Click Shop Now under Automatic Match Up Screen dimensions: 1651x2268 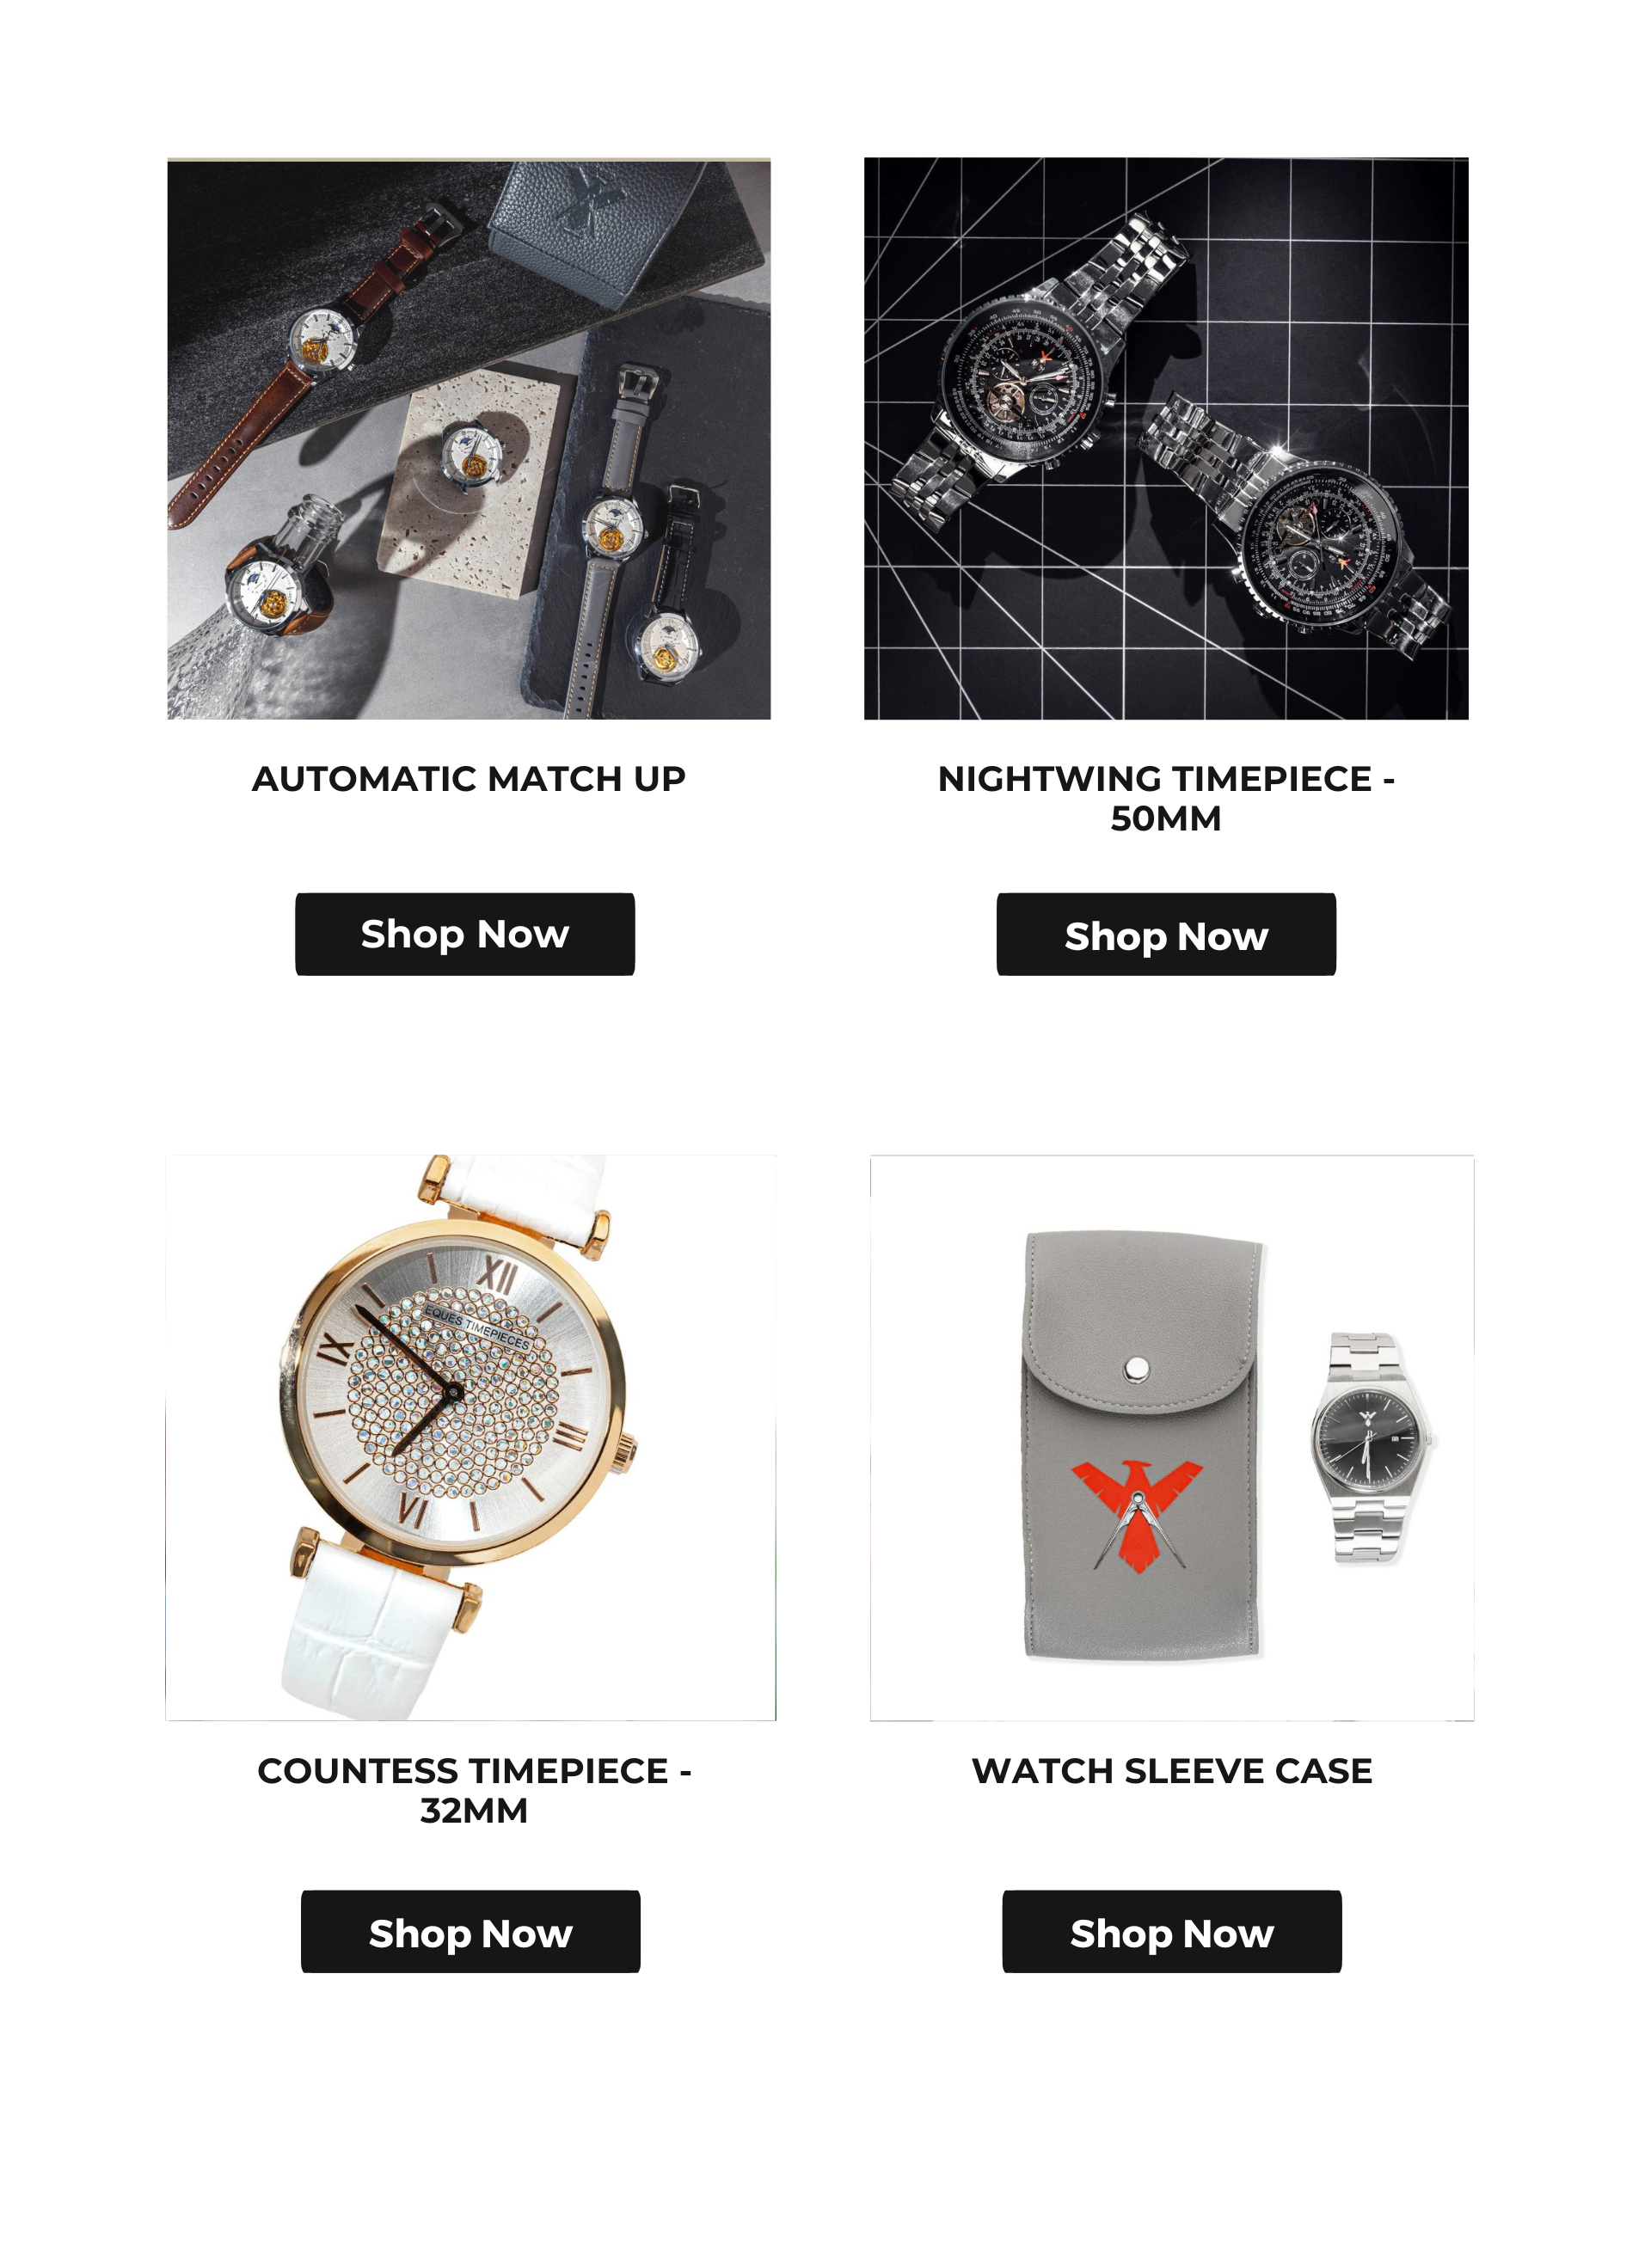(465, 934)
